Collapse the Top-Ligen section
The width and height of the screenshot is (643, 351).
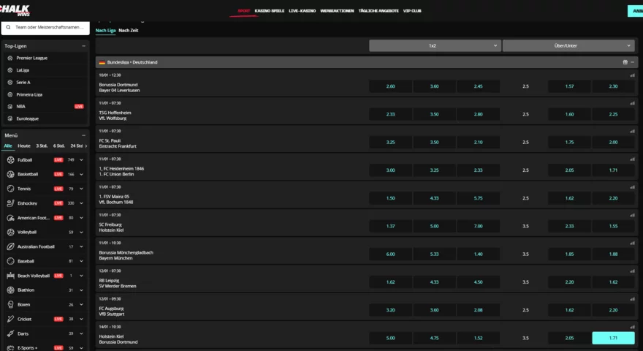[83, 46]
